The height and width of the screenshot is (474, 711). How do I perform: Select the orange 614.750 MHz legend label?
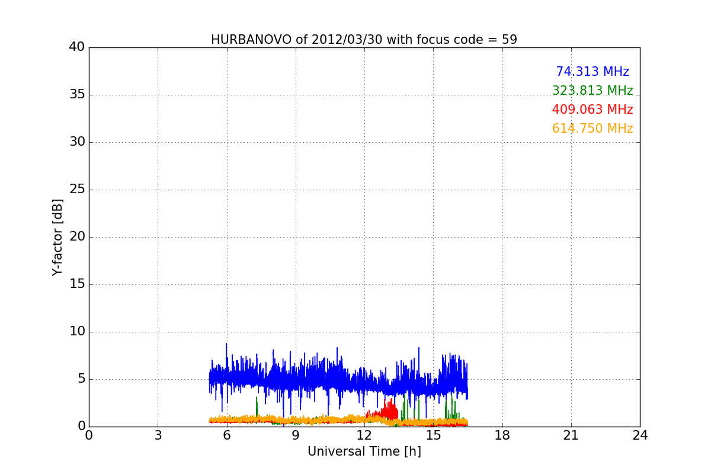coord(592,129)
